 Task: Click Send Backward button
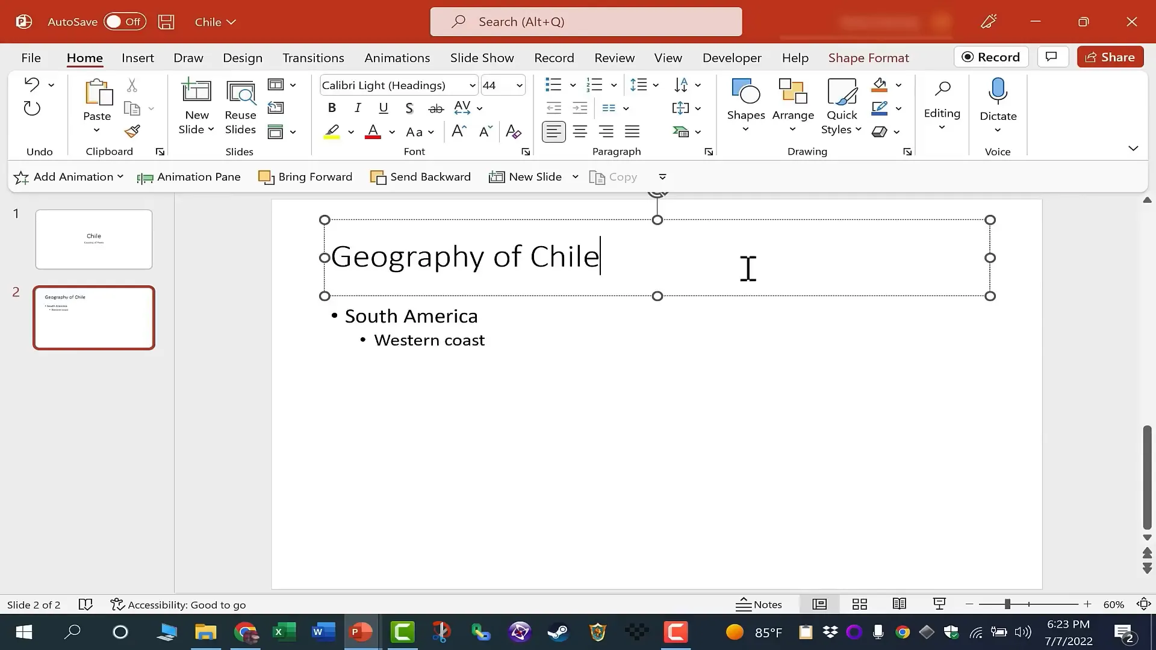[x=420, y=177]
